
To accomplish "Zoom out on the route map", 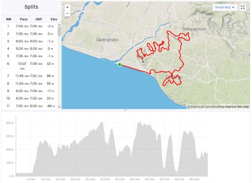I will [67, 13].
